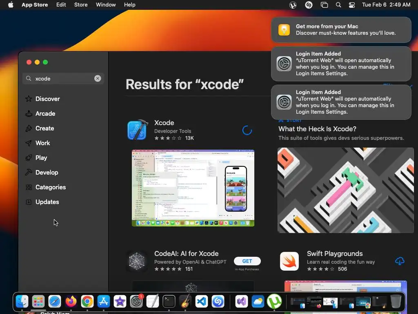Click the Shazam menu bar icon
418x314 pixels.
pyautogui.click(x=309, y=5)
